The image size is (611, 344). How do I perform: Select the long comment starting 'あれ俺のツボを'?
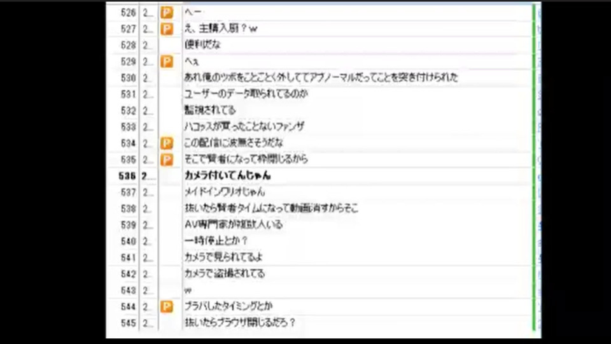pos(321,78)
